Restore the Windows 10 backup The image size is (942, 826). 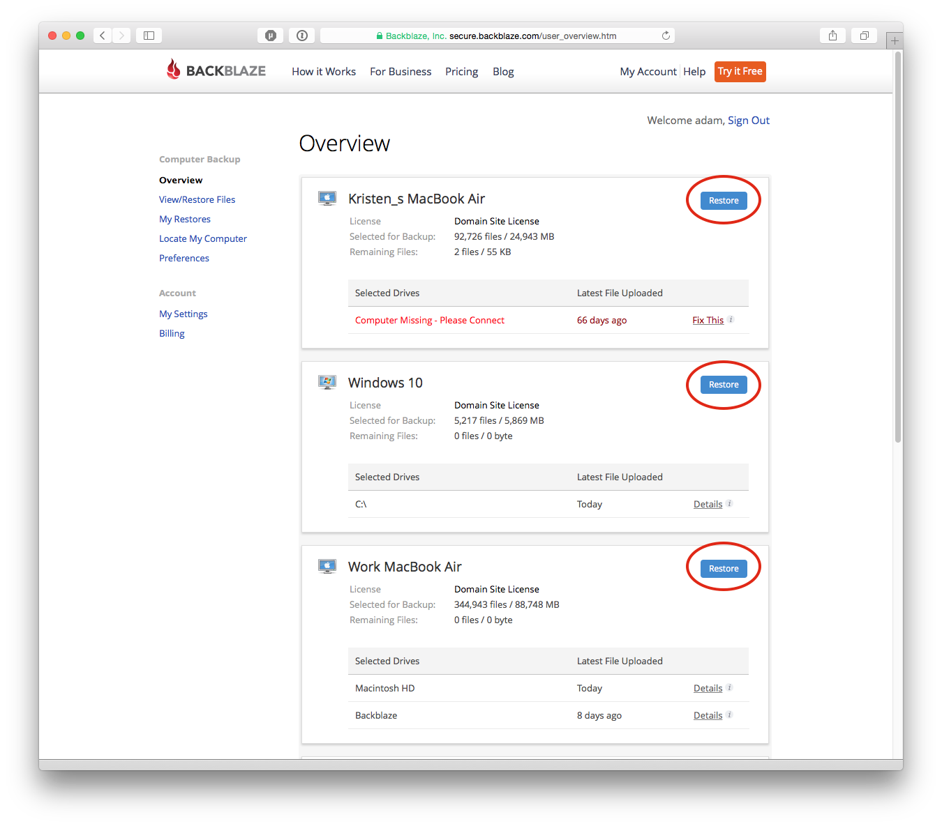(x=724, y=385)
